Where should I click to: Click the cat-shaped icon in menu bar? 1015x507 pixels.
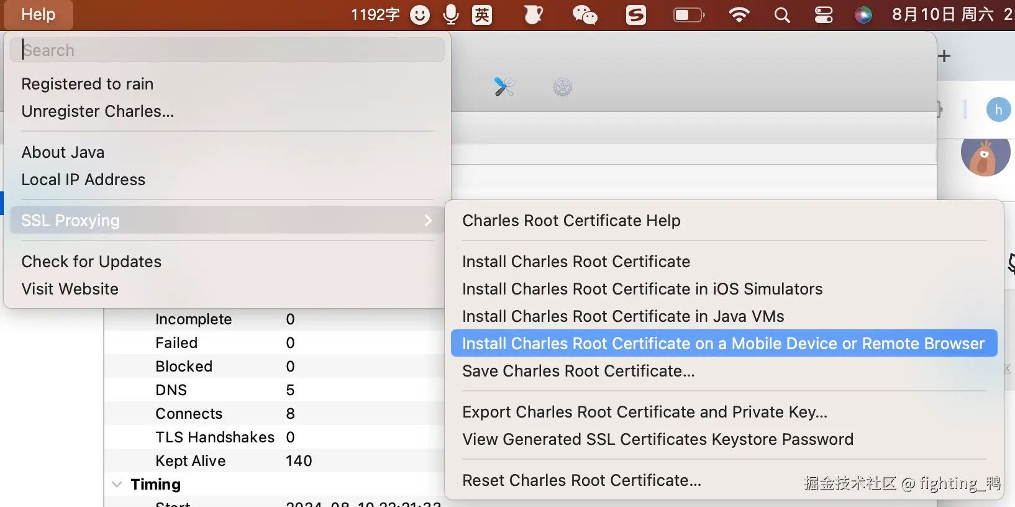[x=534, y=14]
